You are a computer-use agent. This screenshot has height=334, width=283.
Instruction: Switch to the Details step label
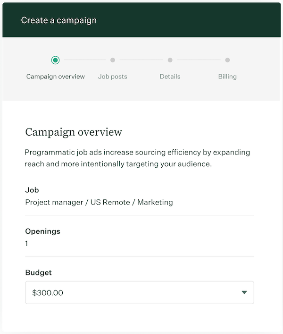pyautogui.click(x=170, y=77)
